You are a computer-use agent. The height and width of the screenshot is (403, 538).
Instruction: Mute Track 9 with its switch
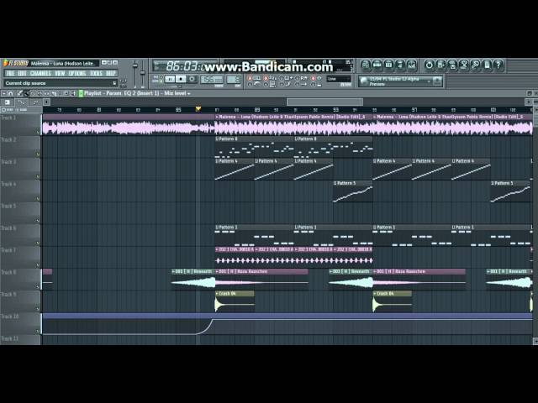tap(37, 309)
